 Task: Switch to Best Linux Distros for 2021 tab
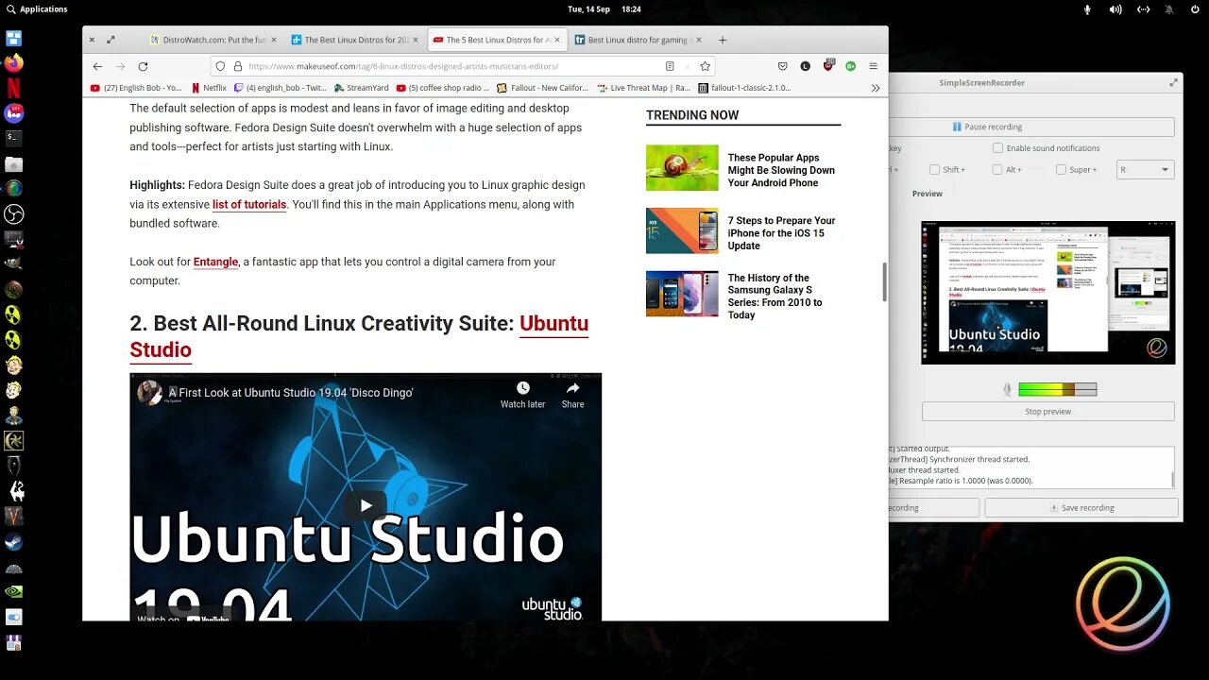[x=356, y=40]
